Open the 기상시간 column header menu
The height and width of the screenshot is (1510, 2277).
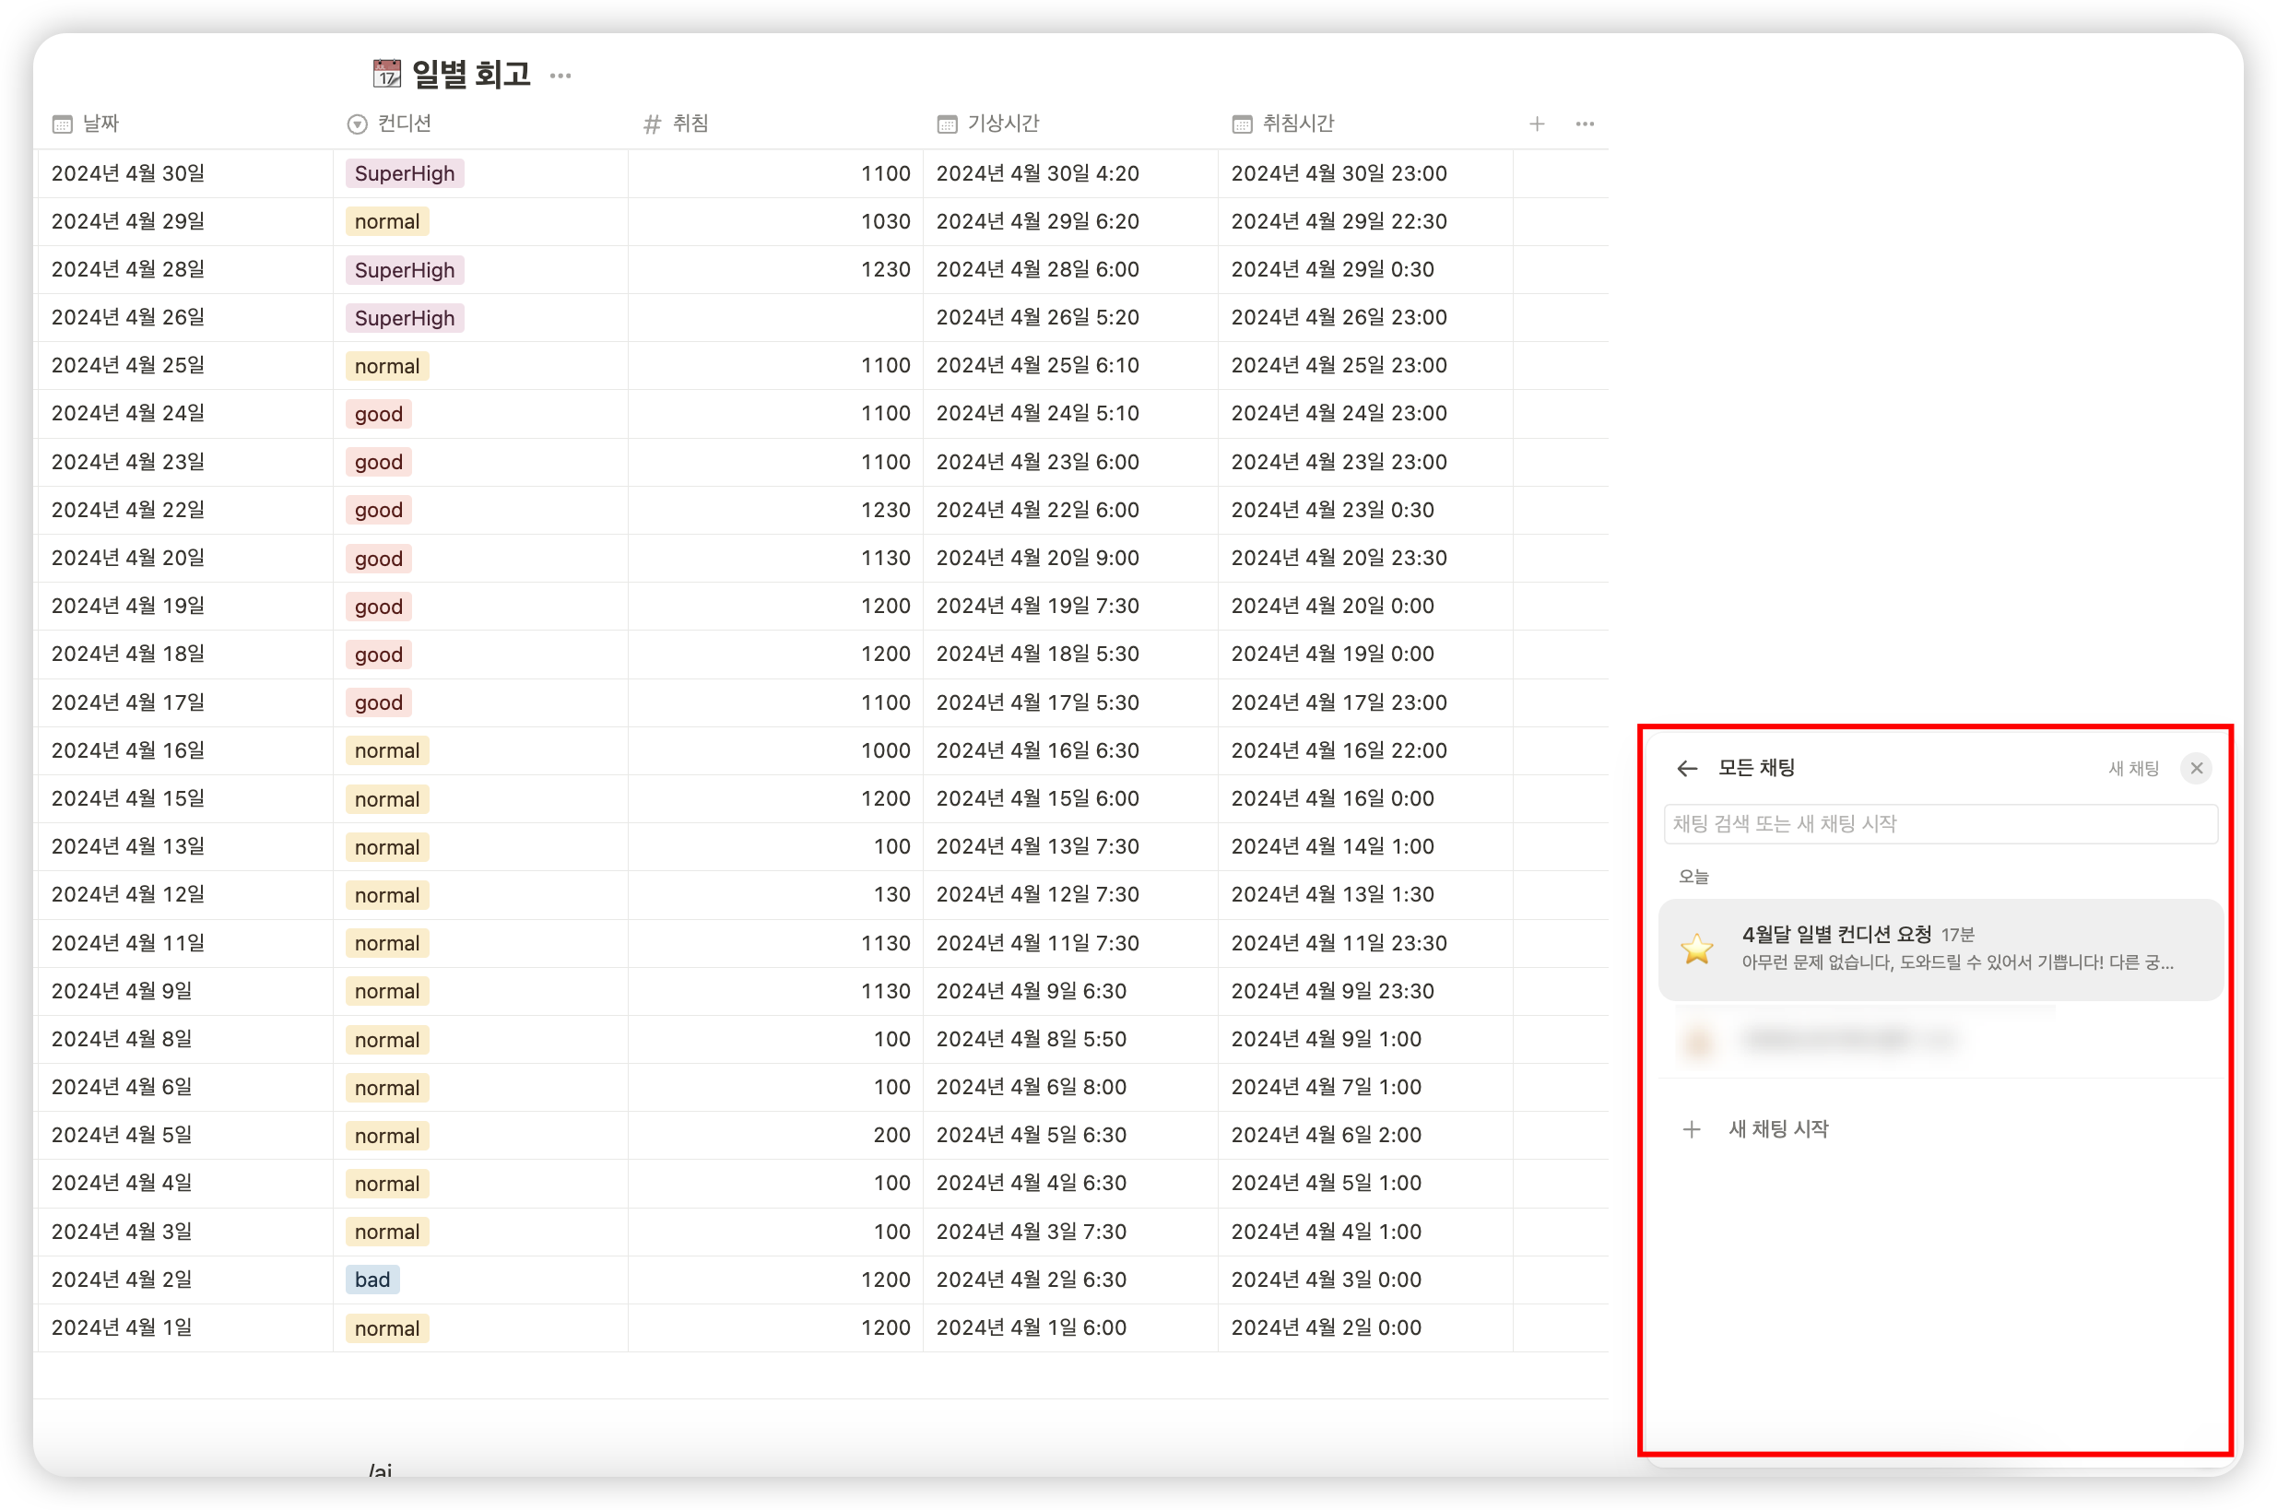(1070, 124)
